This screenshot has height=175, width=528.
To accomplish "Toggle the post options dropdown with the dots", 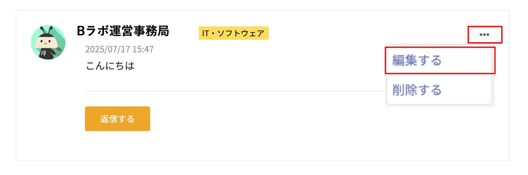I will pyautogui.click(x=484, y=35).
